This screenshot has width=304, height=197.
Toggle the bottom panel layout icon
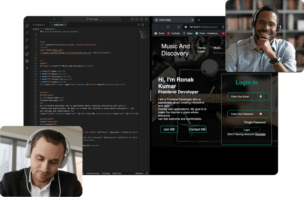pyautogui.click(x=137, y=19)
